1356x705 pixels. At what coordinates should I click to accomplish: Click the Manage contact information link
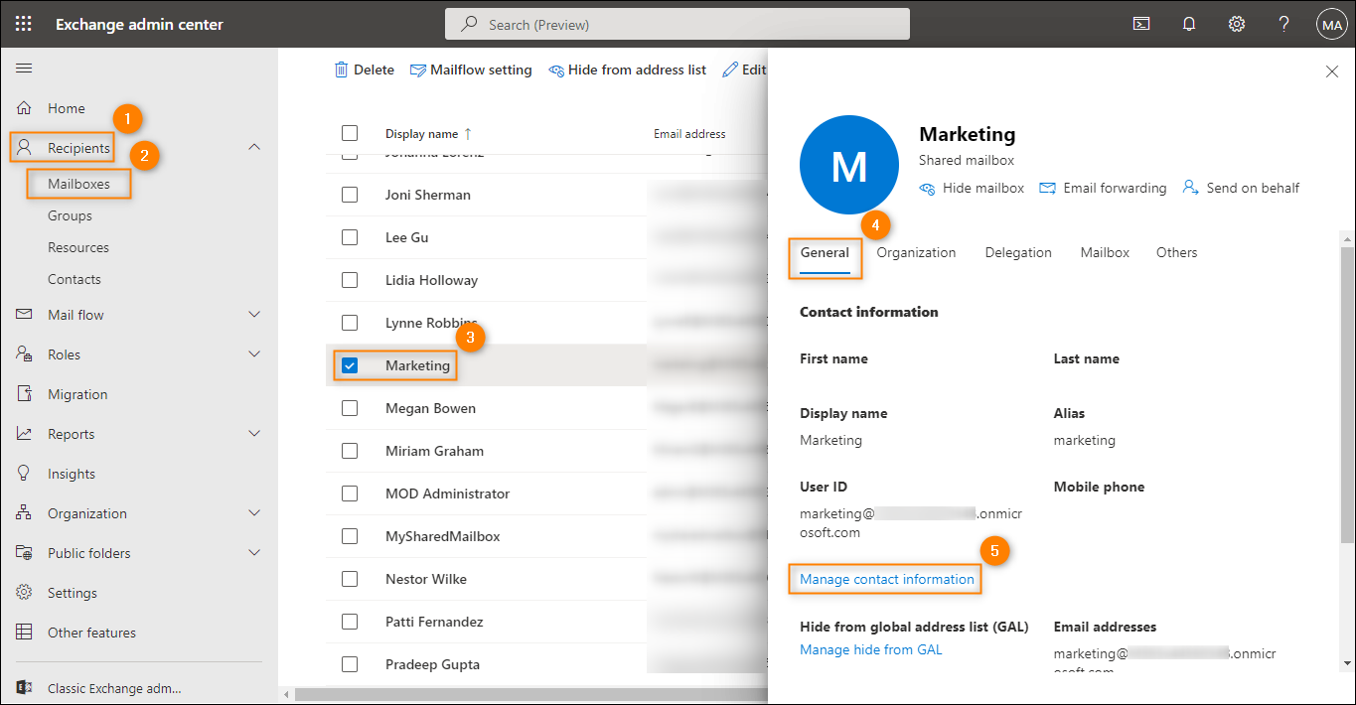887,579
